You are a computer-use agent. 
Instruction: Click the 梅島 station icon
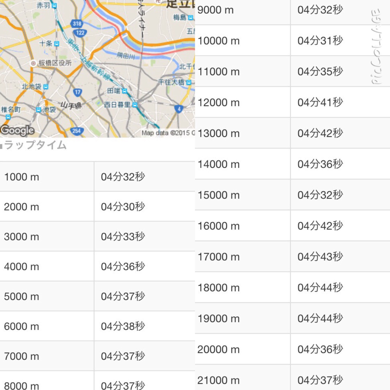click(x=190, y=18)
